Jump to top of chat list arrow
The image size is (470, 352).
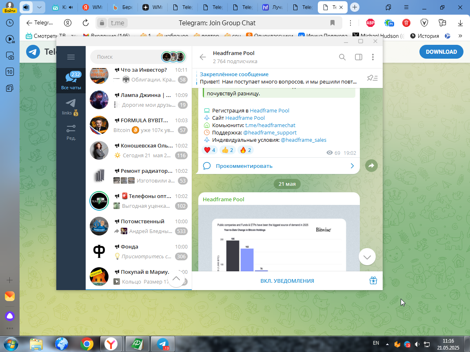[176, 279]
